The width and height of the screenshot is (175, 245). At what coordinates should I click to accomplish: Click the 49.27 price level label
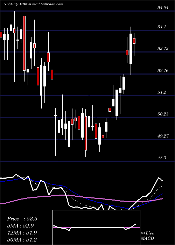tap(163, 136)
